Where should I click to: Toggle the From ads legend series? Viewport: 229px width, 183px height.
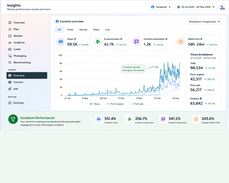[136, 104]
